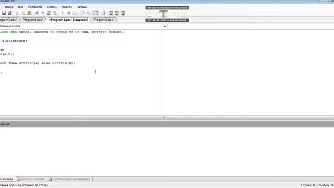Click the Save All toolbar icon
Image resolution: width=334 pixels, height=188 pixels.
pyautogui.click(x=9, y=13)
